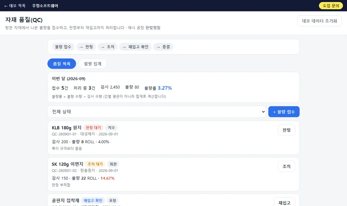Click the 포장 tag on 골판지 접착제
This screenshot has height=206, width=347.
point(113,200)
